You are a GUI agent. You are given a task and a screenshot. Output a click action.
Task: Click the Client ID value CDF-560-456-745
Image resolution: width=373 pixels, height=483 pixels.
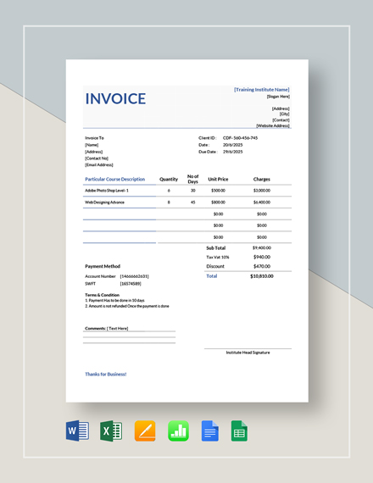click(x=240, y=138)
